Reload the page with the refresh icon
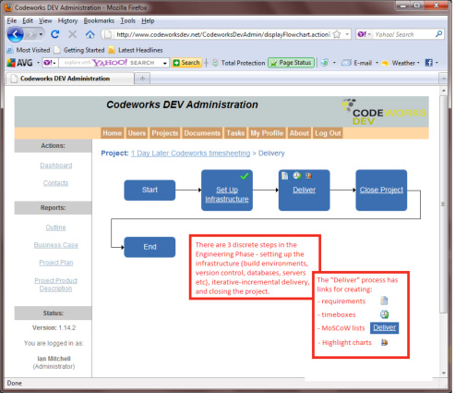455x393 pixels. point(55,34)
